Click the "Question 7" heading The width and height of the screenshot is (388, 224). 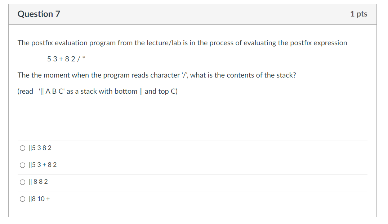[39, 14]
